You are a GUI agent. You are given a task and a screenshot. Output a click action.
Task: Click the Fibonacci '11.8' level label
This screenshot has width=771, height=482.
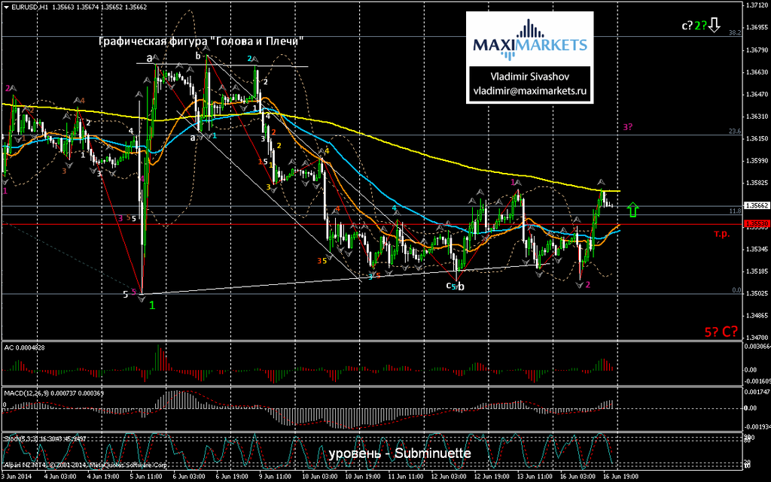coord(735,211)
